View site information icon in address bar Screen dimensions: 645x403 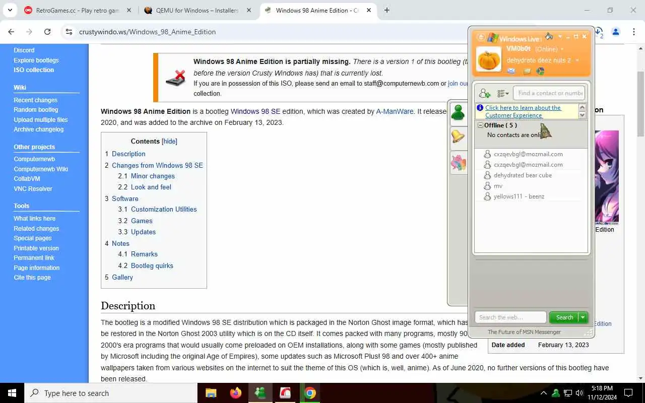point(69,32)
